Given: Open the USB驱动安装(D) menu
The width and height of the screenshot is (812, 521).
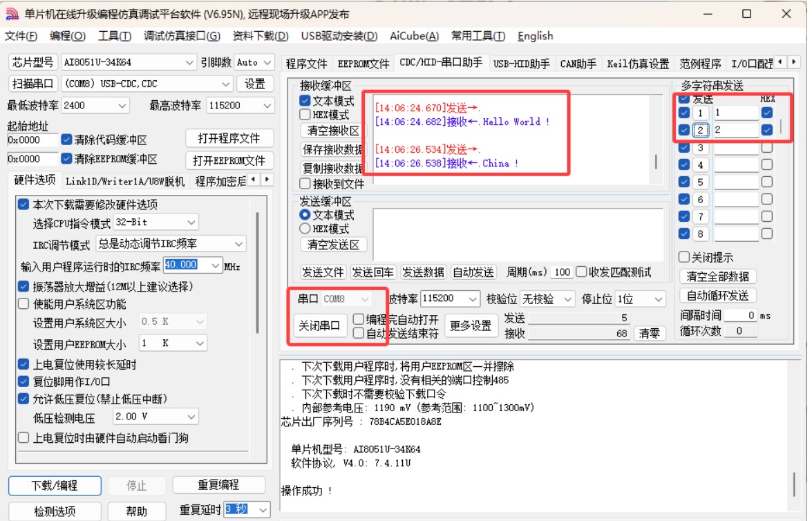Looking at the screenshot, I should coord(339,36).
